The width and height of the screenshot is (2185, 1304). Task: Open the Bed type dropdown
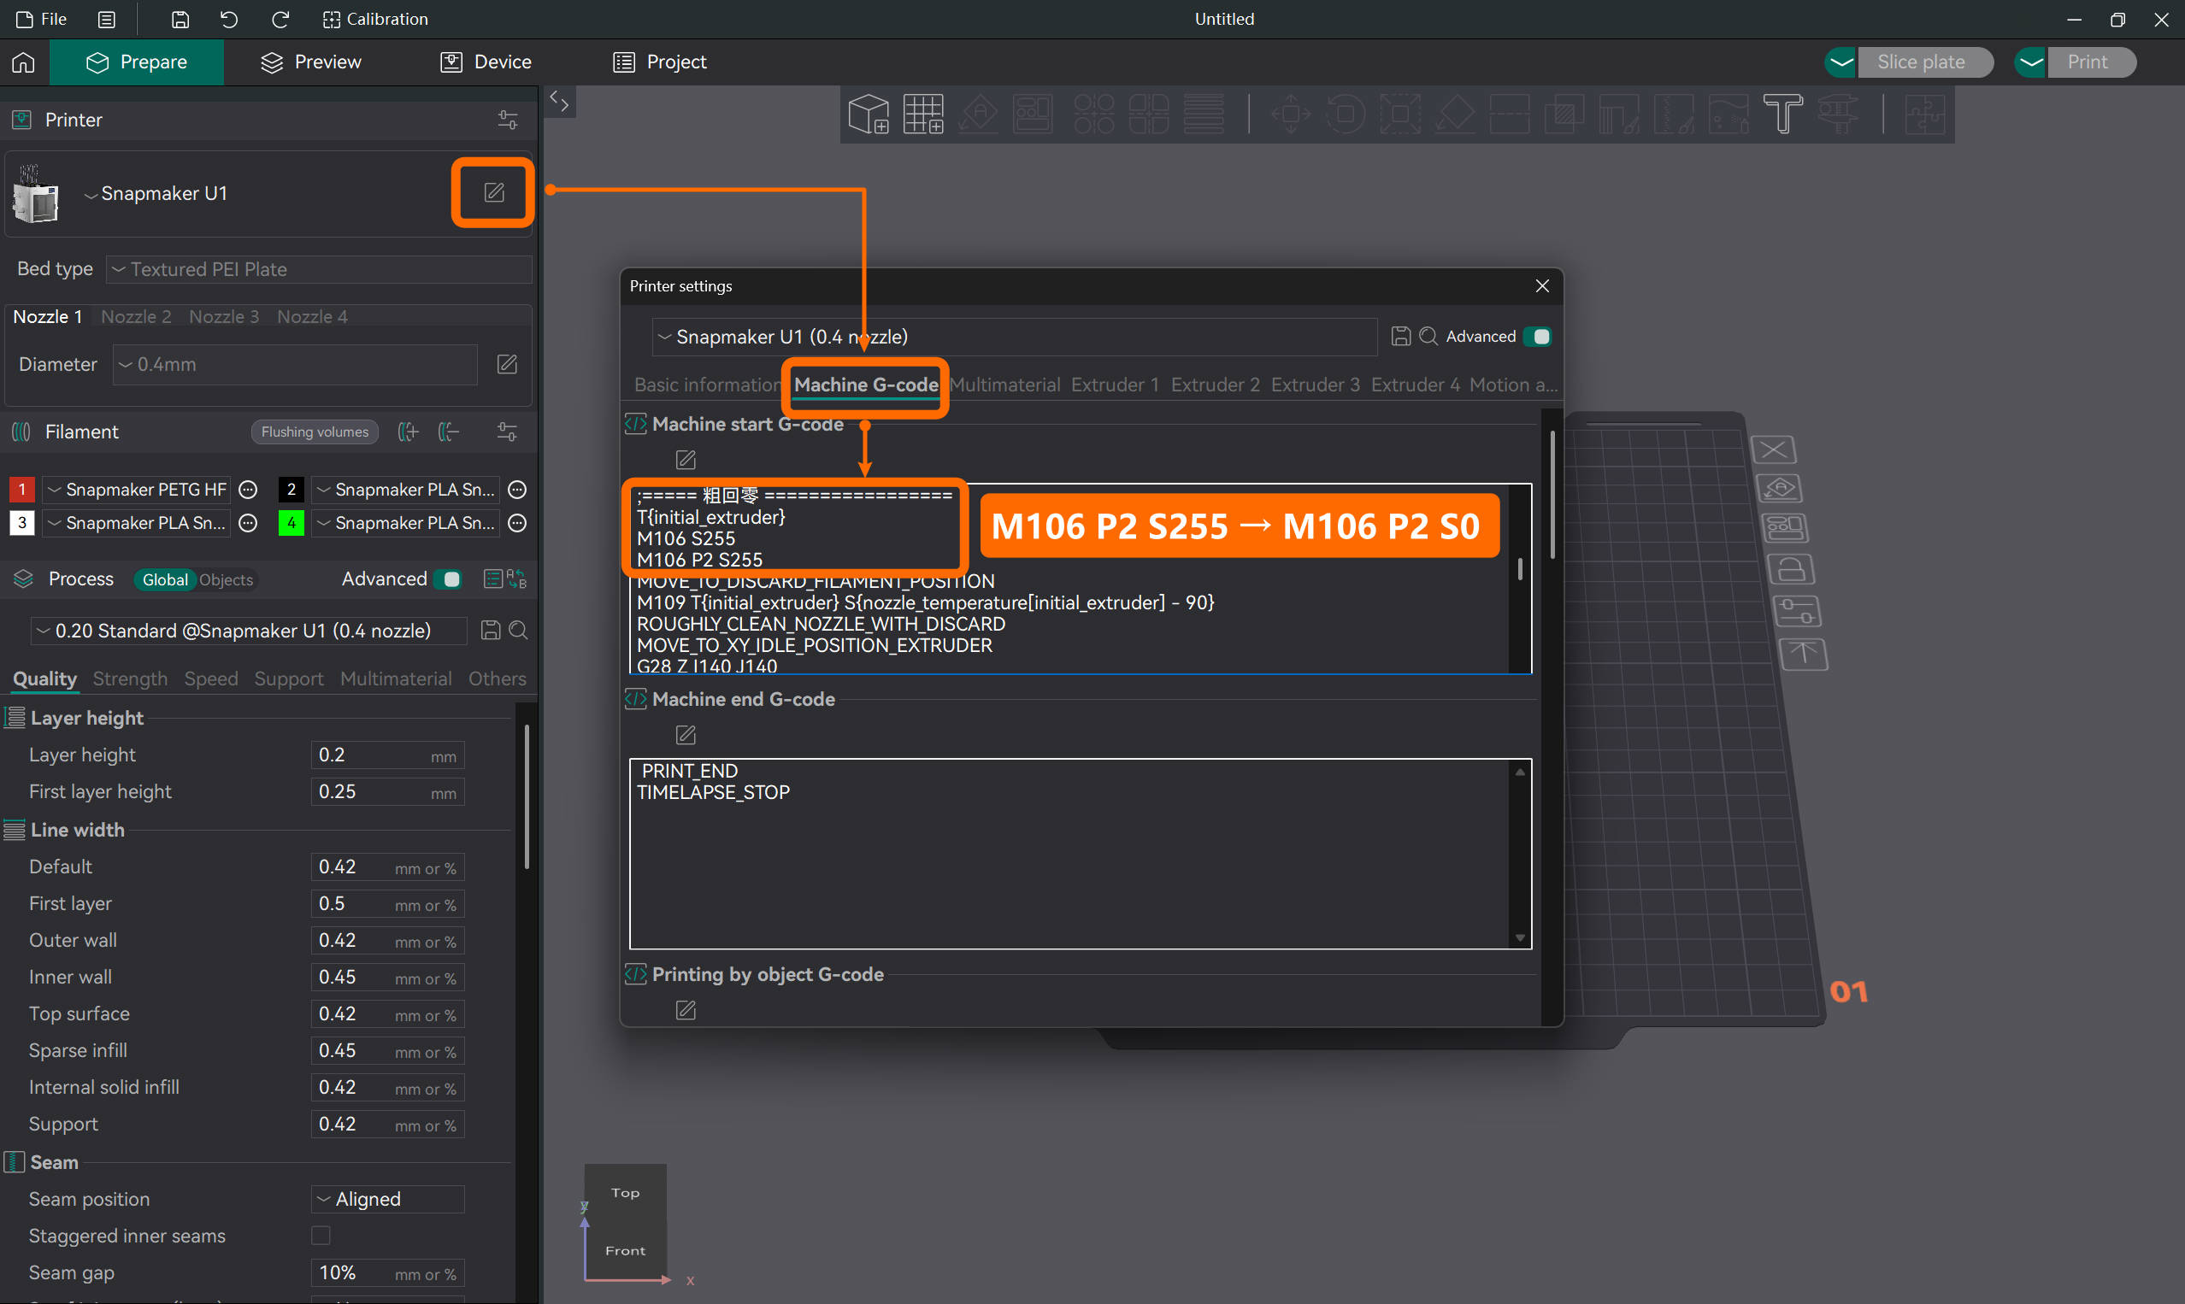[318, 270]
